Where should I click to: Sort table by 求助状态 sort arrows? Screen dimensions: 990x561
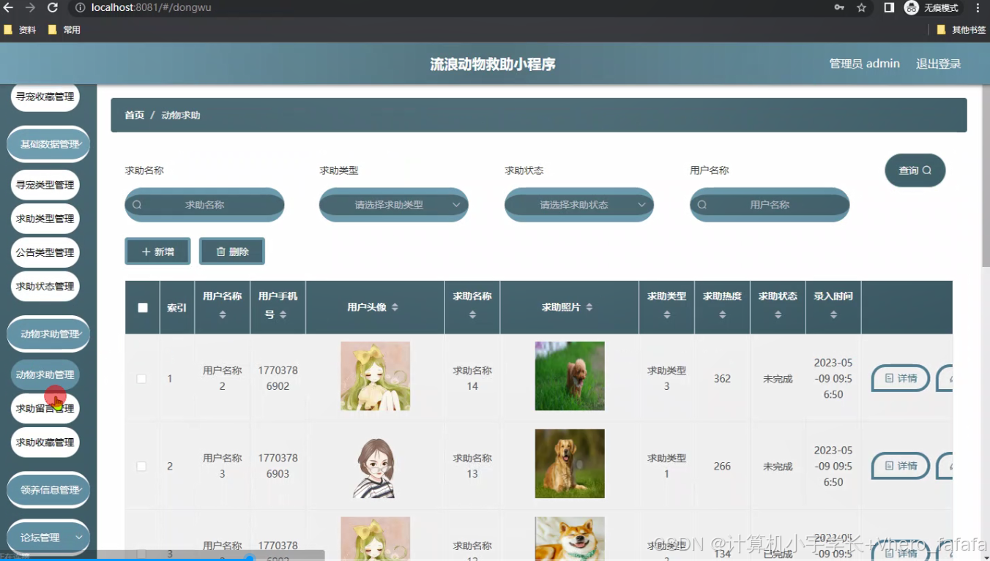click(x=778, y=315)
